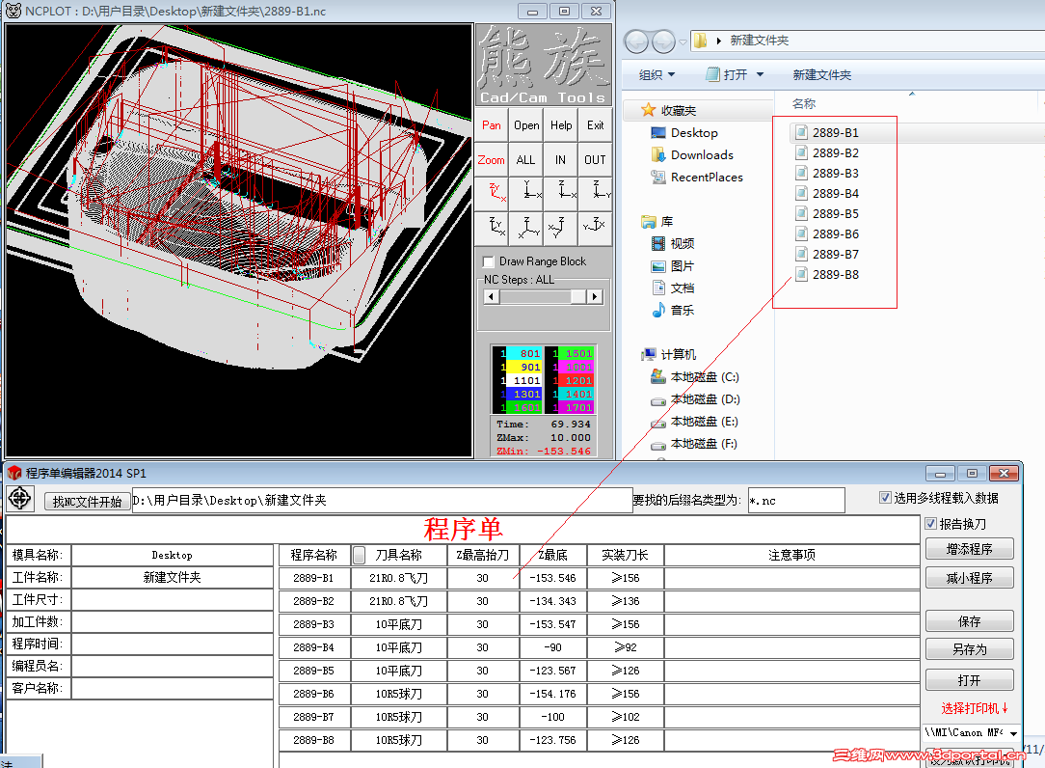Click the Explorer forward arrow button
The height and width of the screenshot is (768, 1045).
coord(662,42)
